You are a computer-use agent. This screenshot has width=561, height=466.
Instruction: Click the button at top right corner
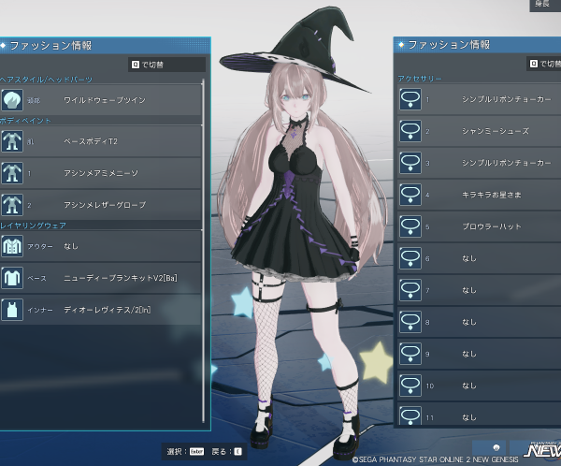[545, 5]
